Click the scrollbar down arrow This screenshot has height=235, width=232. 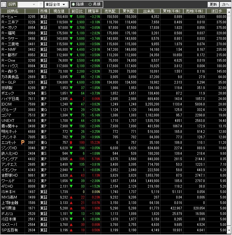[x=229, y=230]
